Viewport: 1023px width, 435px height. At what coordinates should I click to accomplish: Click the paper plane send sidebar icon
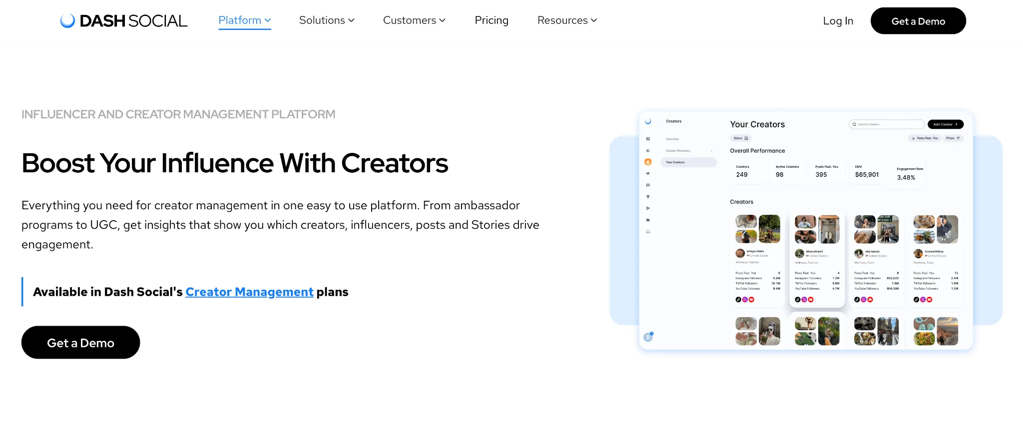(x=648, y=208)
